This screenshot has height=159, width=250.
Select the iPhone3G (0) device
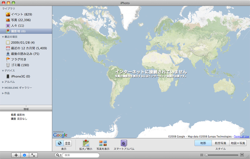26,76
